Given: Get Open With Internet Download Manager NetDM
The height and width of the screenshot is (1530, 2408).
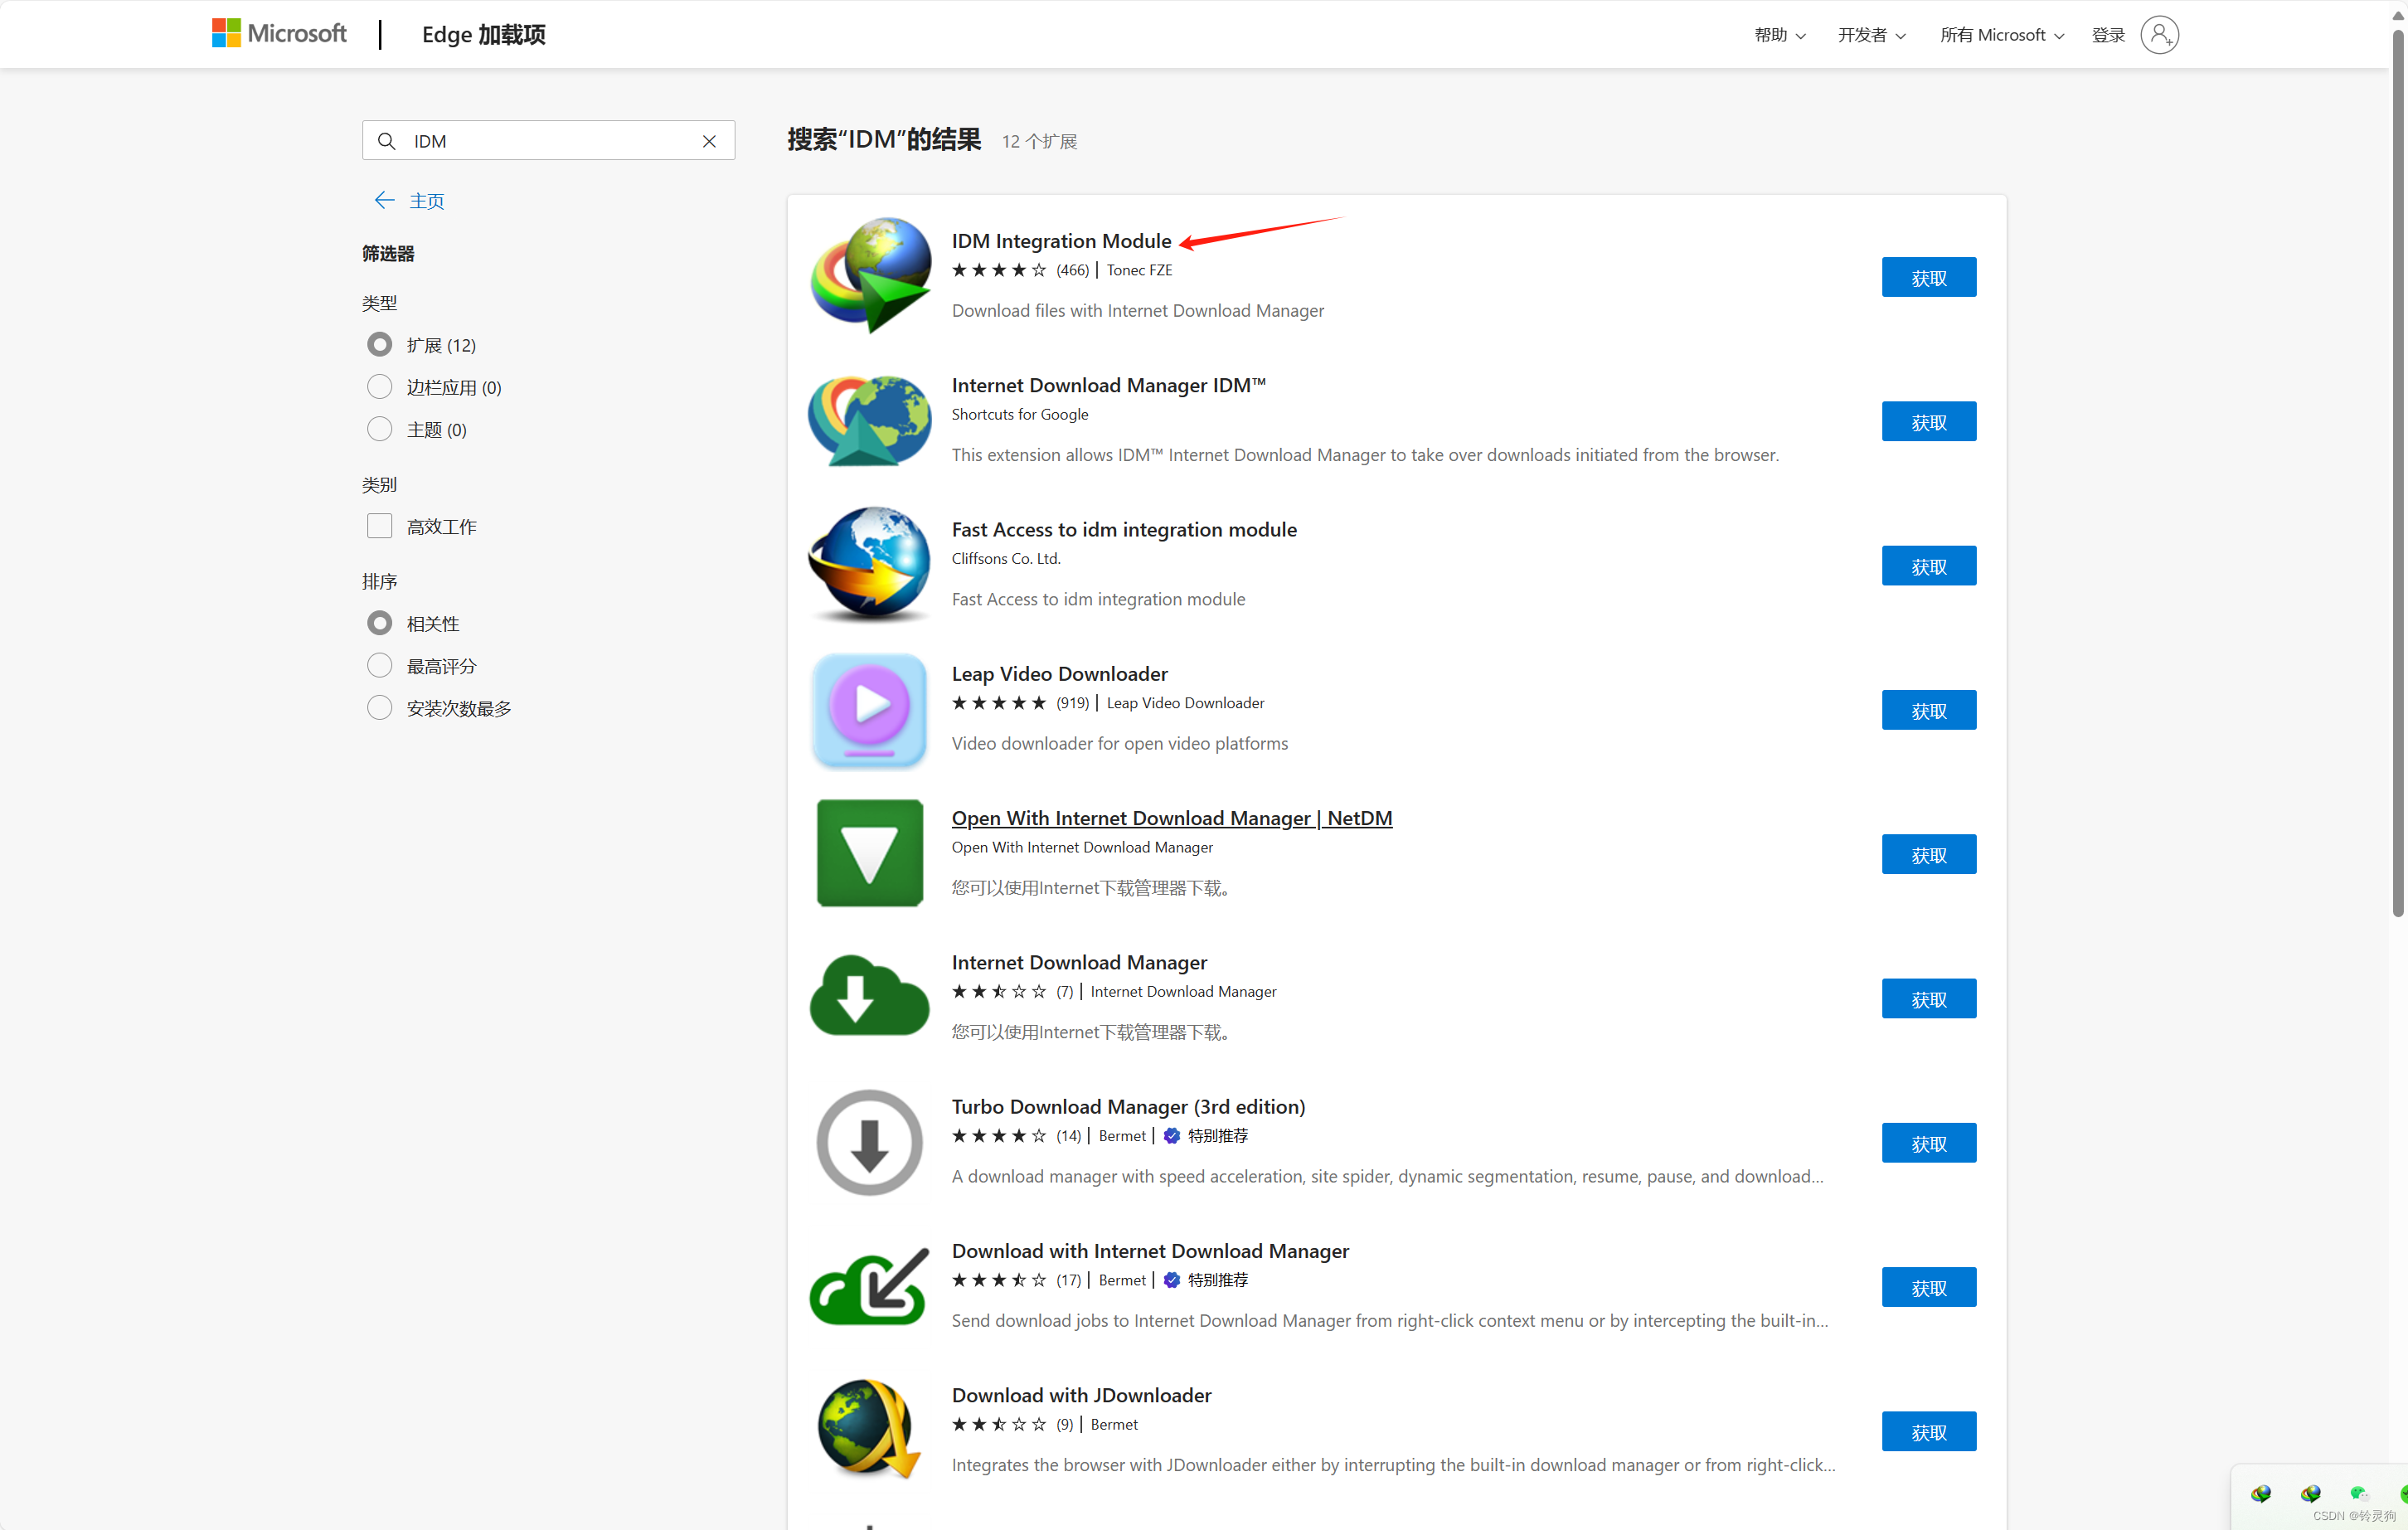Looking at the screenshot, I should [1928, 855].
